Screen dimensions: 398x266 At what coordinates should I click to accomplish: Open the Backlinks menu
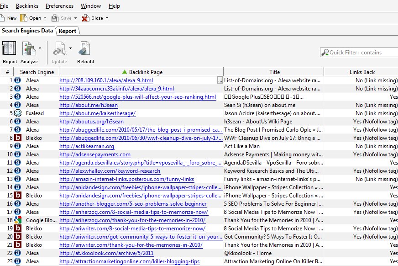[x=27, y=6]
